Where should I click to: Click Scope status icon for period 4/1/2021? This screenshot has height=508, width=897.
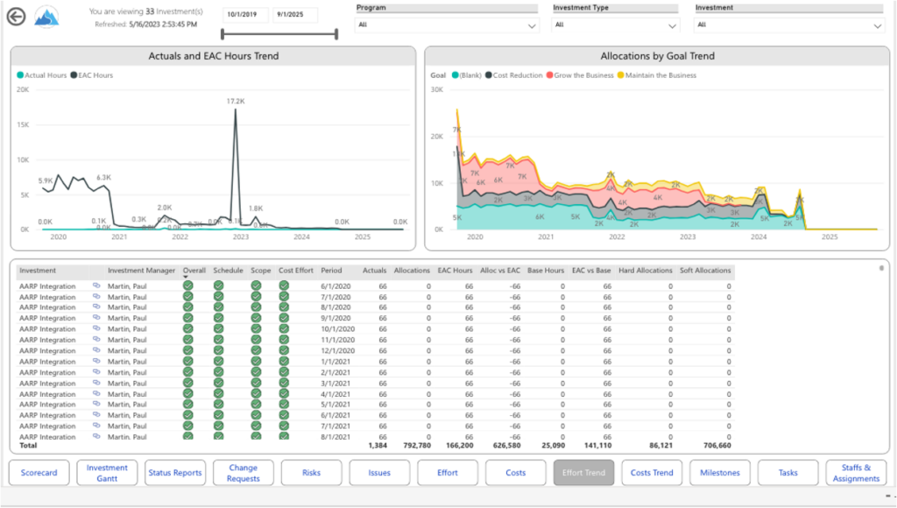point(257,393)
